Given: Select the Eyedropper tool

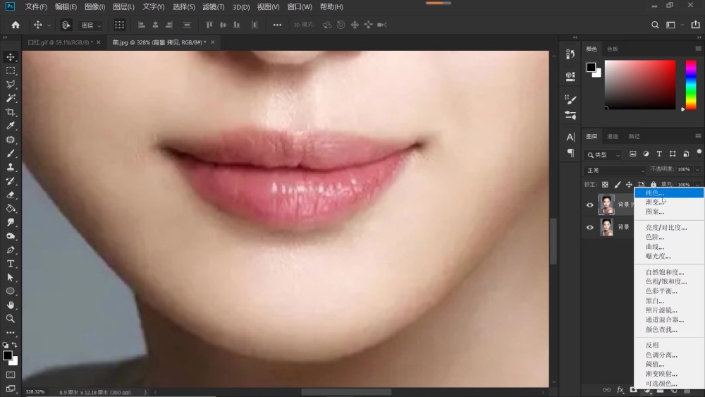Looking at the screenshot, I should pyautogui.click(x=11, y=126).
